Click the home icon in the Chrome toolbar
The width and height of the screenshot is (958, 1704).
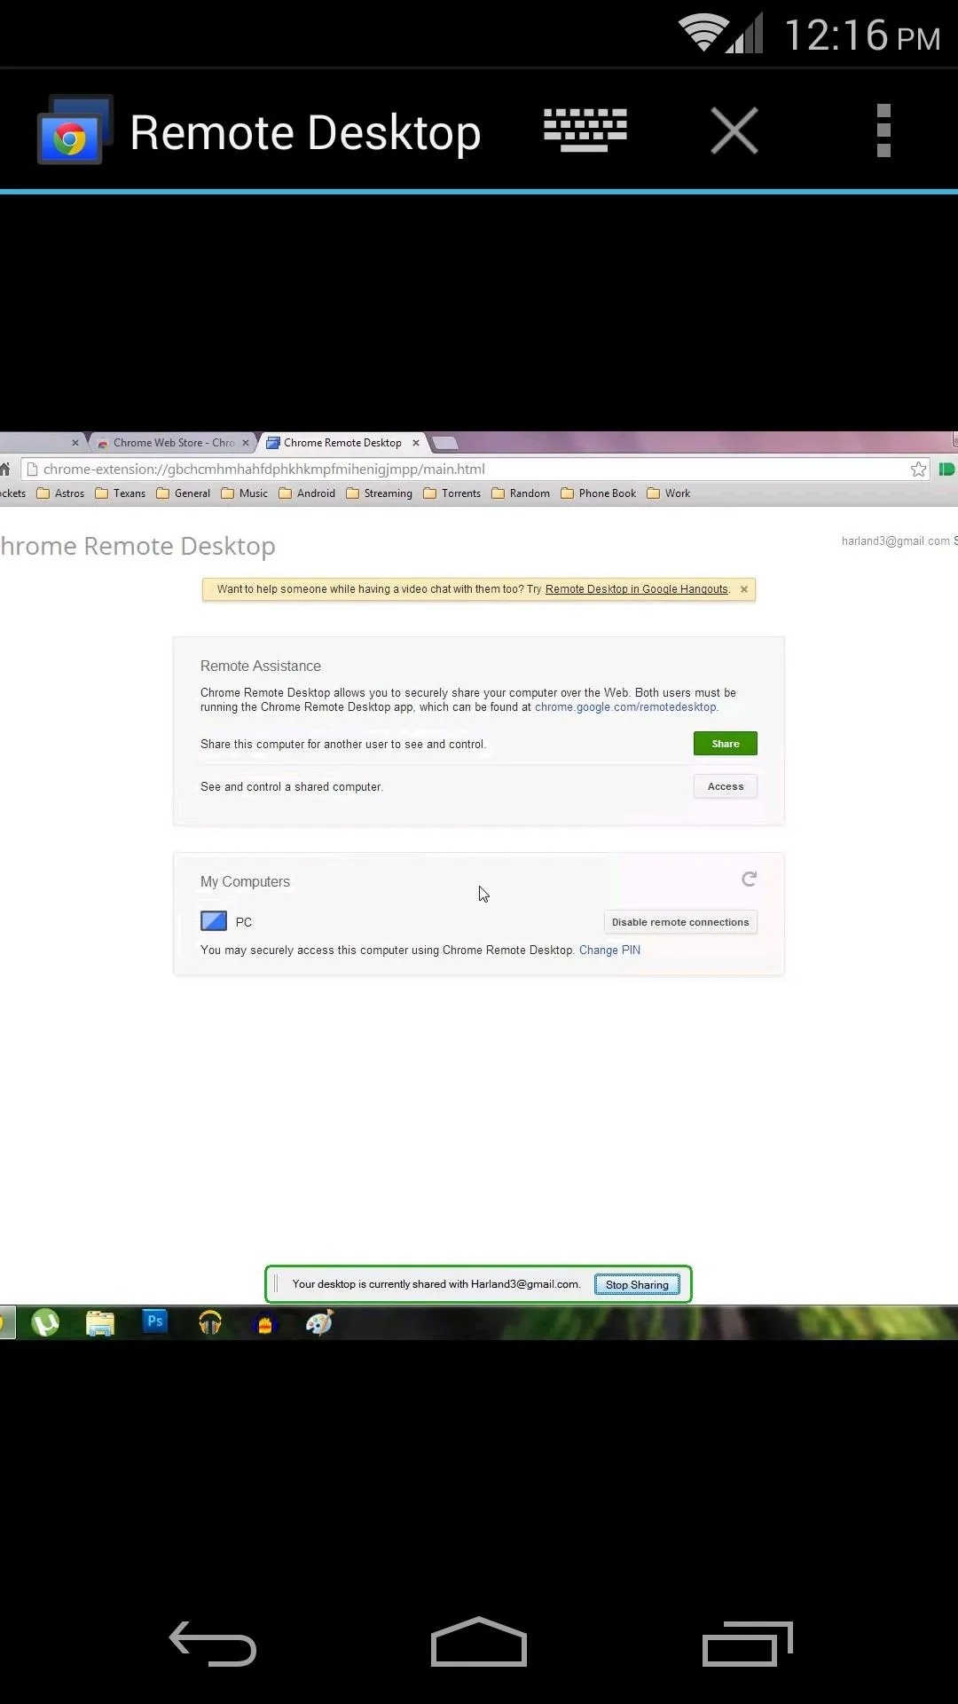[x=4, y=469]
